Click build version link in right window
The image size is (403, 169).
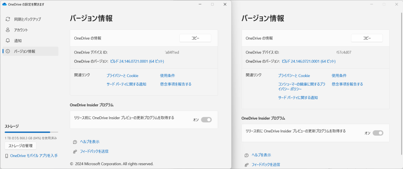309,61
